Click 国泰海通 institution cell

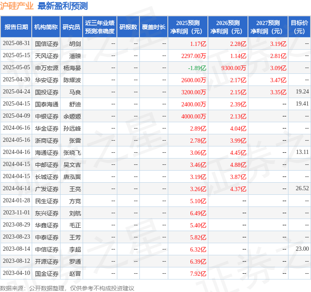(x=47, y=104)
